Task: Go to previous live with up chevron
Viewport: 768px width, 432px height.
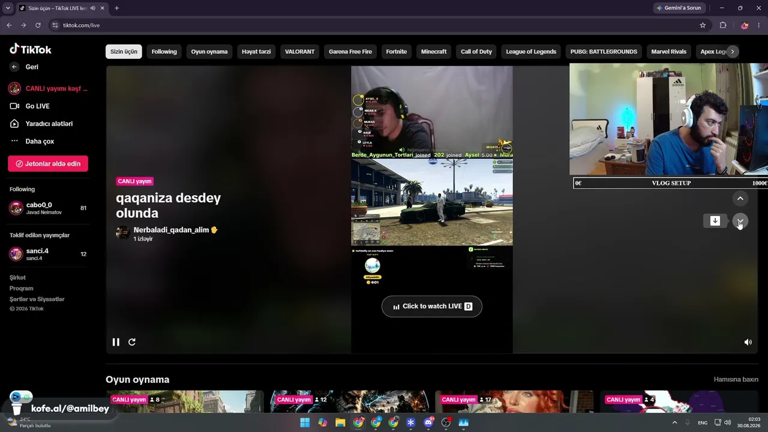Action: 740,199
